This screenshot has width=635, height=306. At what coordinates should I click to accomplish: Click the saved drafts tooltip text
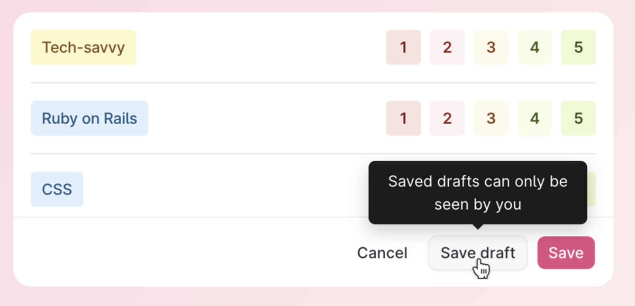tap(478, 193)
